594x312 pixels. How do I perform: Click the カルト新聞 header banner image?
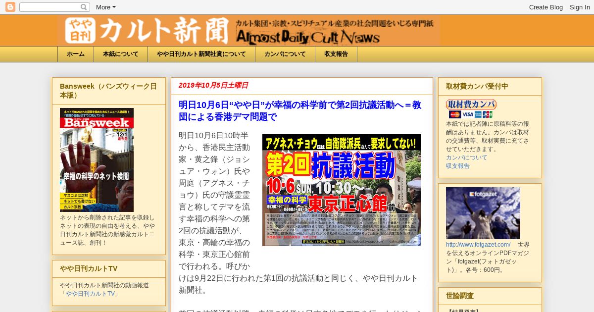248,31
